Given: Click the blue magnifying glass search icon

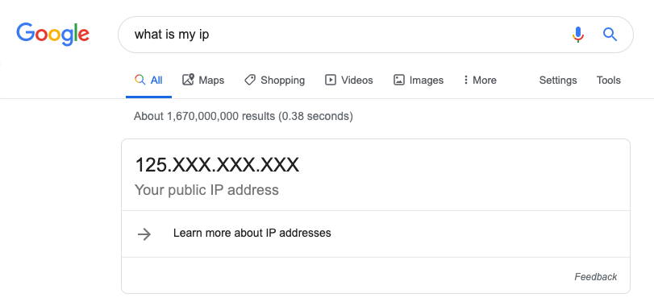Looking at the screenshot, I should pos(610,35).
